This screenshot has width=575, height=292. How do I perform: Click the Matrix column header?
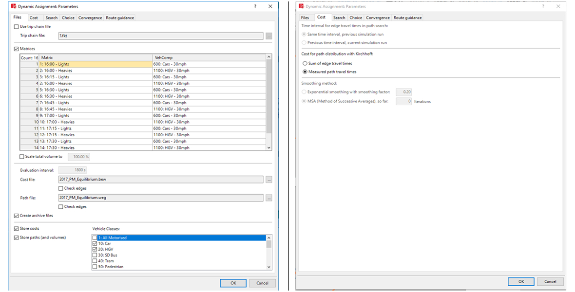point(96,57)
